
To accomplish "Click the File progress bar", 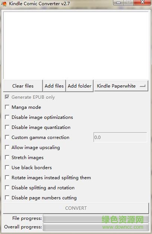I will [96, 218].
